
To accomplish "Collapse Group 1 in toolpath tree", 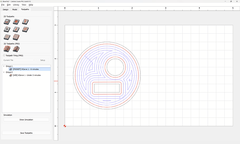I will [4, 66].
